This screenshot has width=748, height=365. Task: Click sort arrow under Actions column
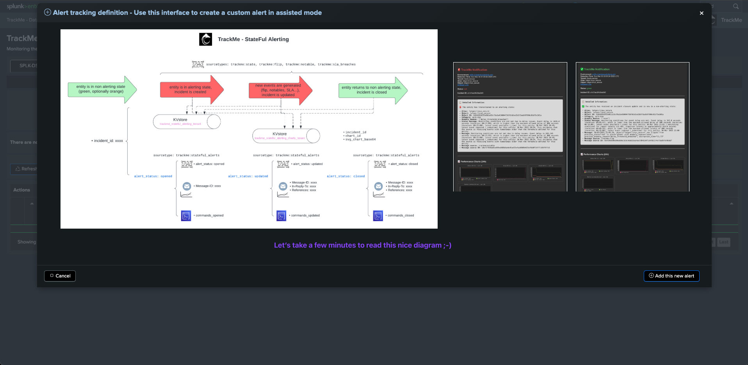tap(32, 204)
